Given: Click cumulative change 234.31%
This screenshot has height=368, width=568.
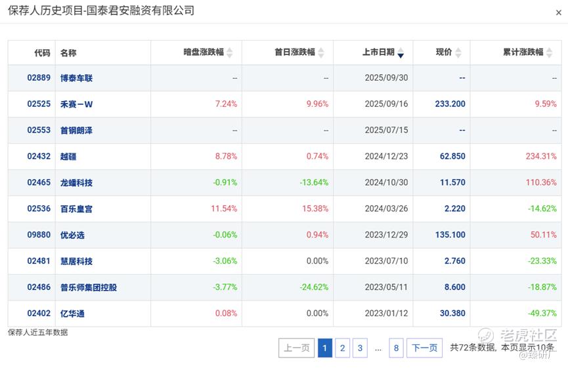Looking at the screenshot, I should point(541,156).
